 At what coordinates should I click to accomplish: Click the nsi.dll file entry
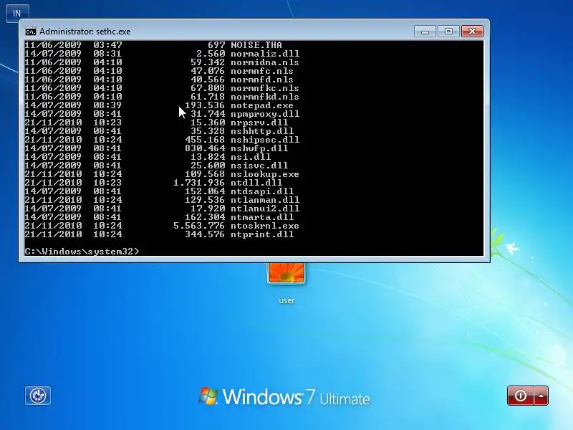(x=251, y=157)
